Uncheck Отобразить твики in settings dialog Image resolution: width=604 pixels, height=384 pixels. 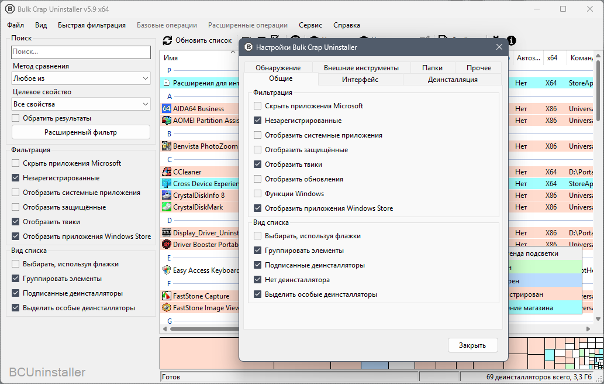[258, 164]
